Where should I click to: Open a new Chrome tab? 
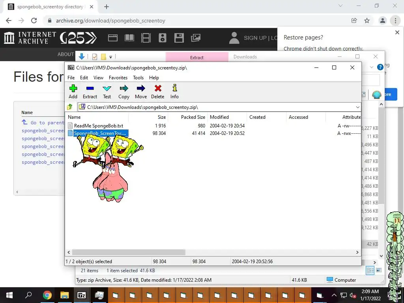[107, 7]
